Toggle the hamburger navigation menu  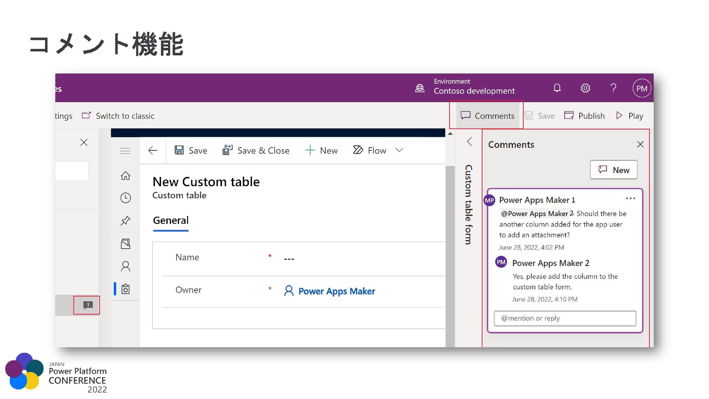[x=125, y=151]
